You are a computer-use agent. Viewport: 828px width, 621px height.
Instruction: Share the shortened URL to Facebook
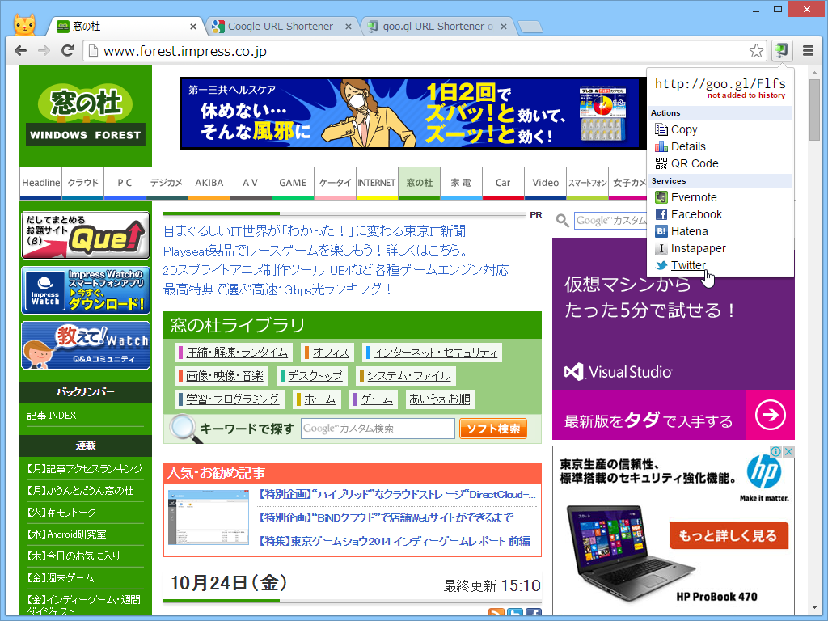coord(696,214)
